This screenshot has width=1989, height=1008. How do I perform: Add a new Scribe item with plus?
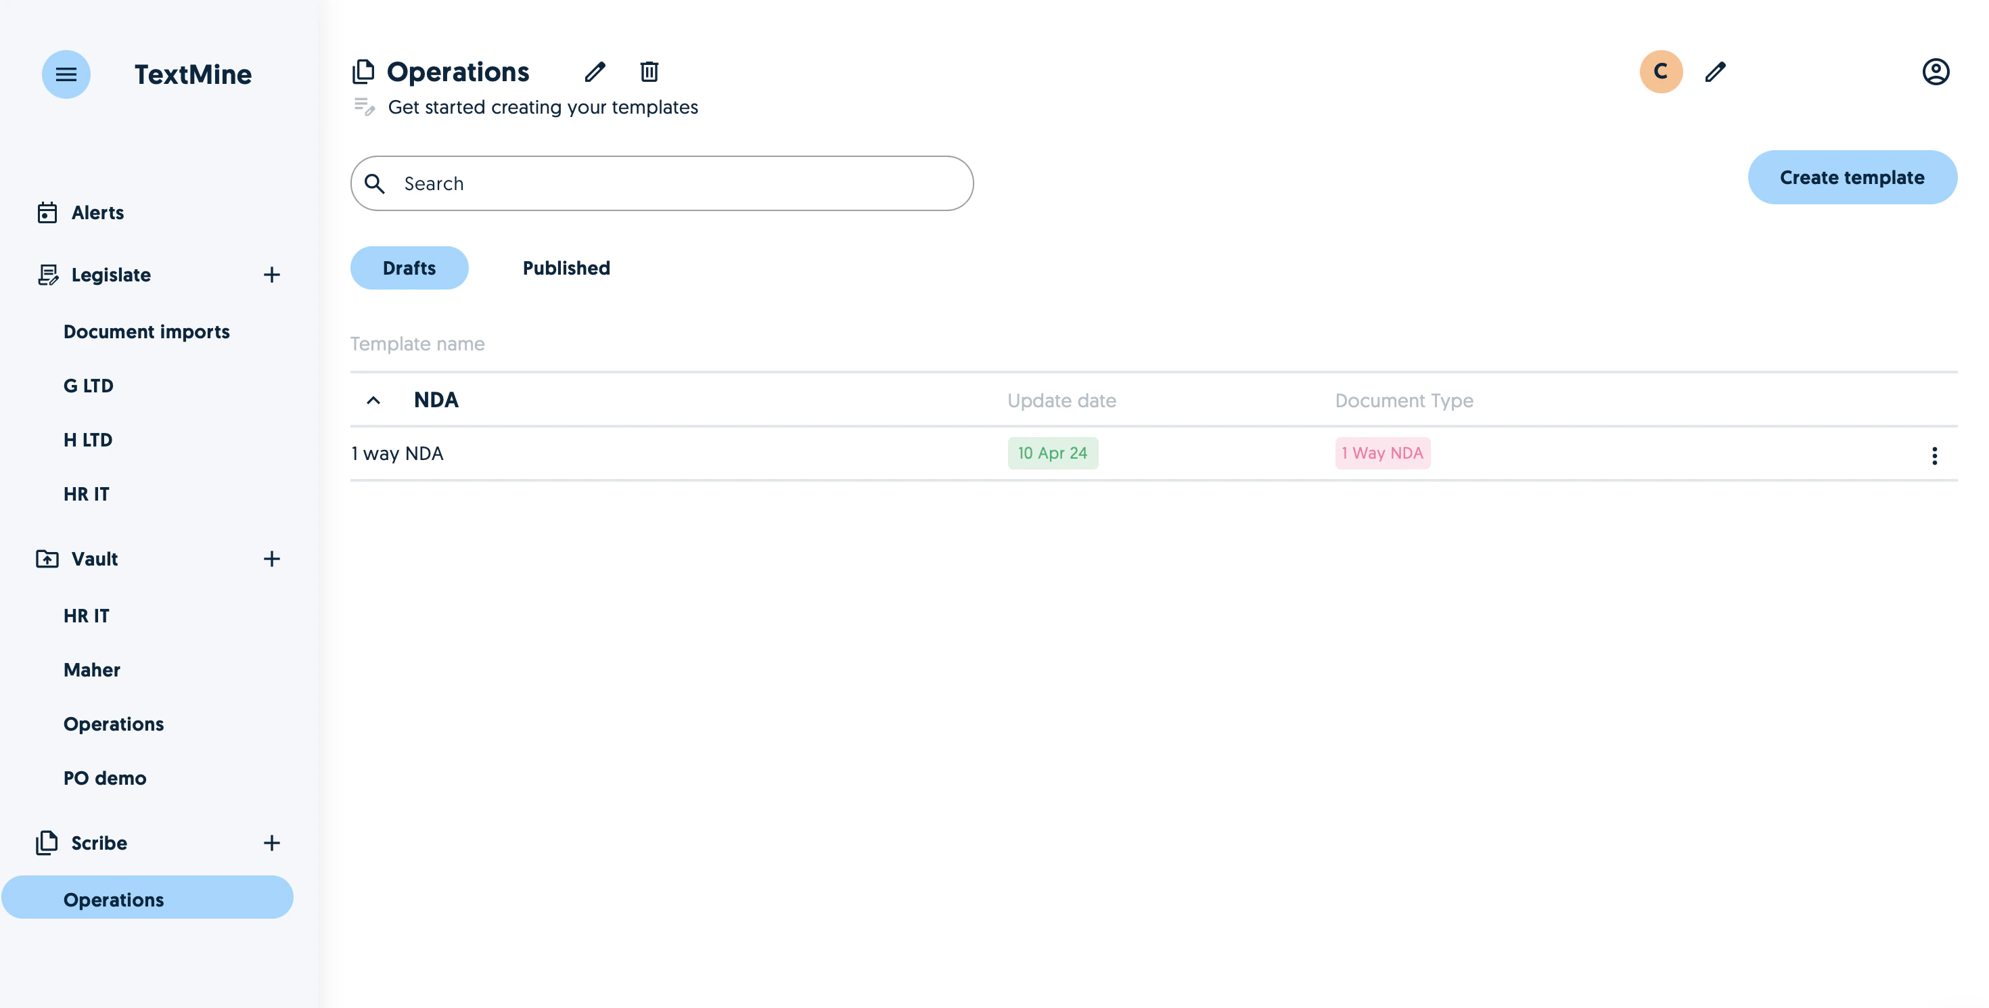[x=271, y=843]
